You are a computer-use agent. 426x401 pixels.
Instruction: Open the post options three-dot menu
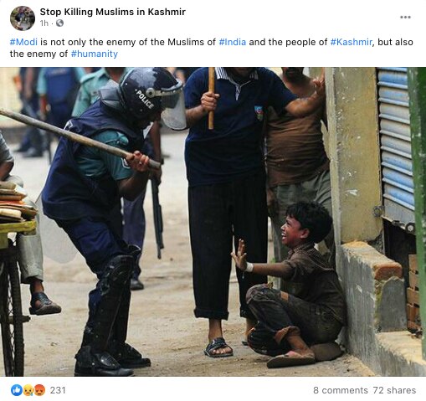click(x=405, y=18)
